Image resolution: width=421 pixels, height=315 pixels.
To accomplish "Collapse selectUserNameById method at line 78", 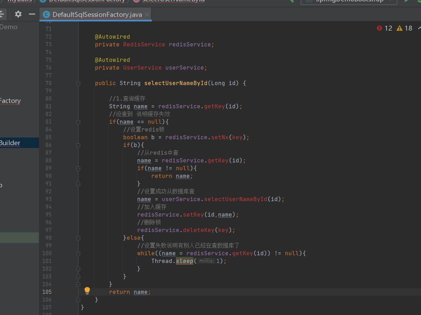I will (78, 83).
